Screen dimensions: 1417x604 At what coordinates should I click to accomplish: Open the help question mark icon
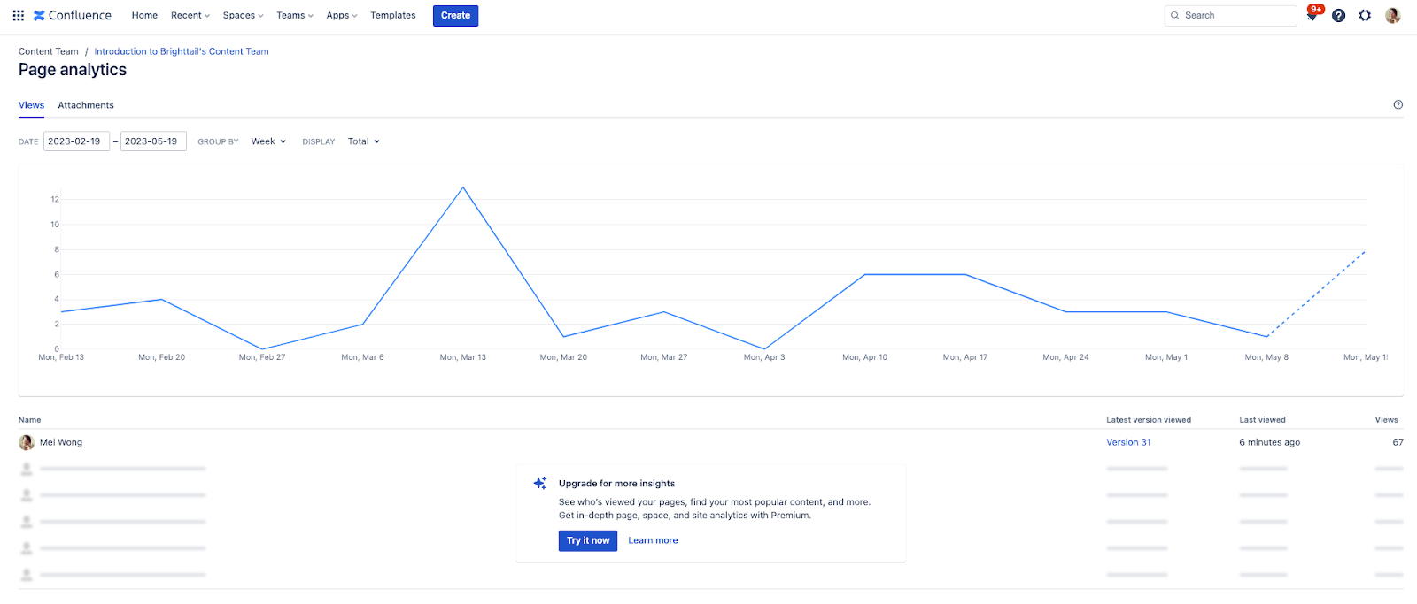(x=1339, y=15)
